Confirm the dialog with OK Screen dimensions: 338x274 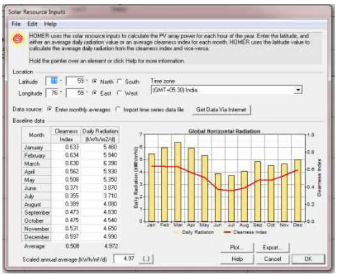308,259
